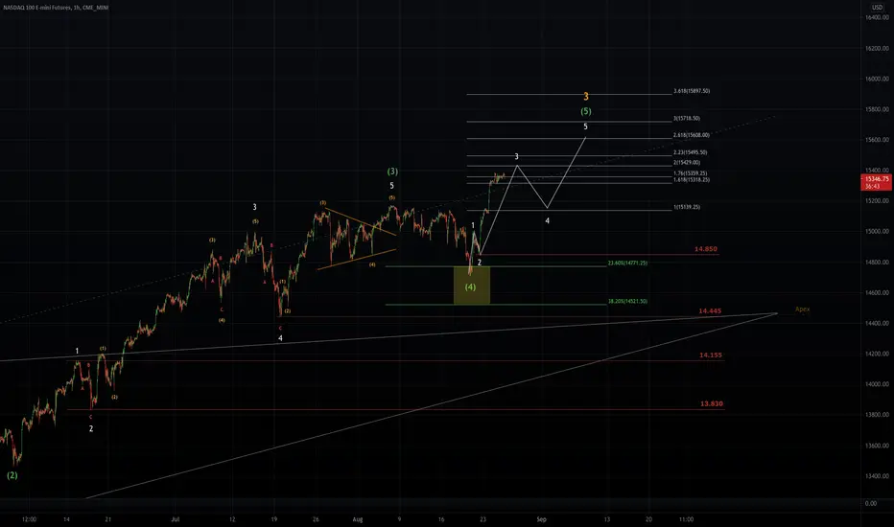Click the 13400.00 price axis label
The width and height of the screenshot is (894, 527).
point(877,476)
